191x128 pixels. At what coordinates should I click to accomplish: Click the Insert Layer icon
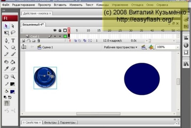[x=24, y=41]
